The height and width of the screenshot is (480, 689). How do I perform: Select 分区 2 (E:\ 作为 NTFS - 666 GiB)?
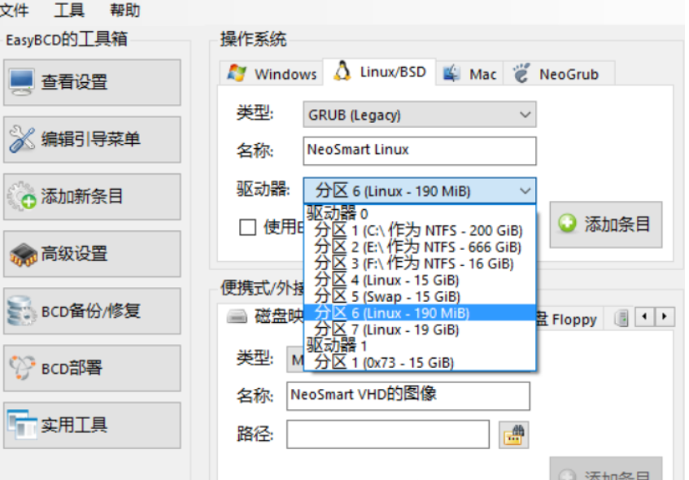click(420, 247)
